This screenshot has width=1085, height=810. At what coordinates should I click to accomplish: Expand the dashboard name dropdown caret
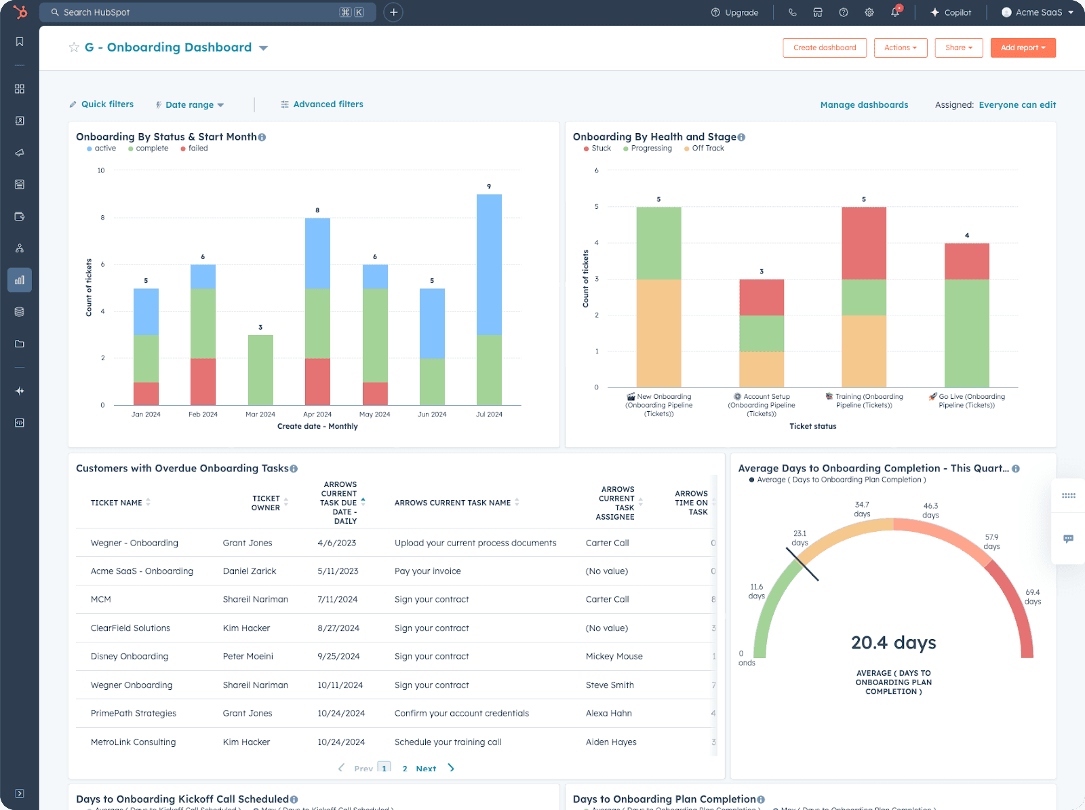(x=263, y=48)
